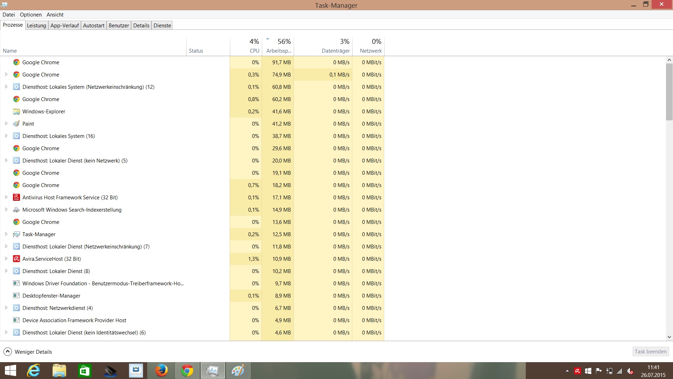This screenshot has width=673, height=379.
Task: Open Firefox from the taskbar
Action: (162, 371)
